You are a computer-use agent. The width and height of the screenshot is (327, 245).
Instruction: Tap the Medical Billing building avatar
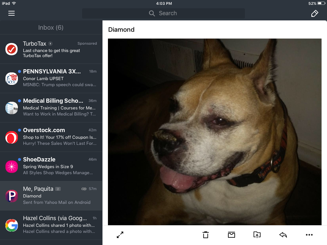(x=11, y=108)
